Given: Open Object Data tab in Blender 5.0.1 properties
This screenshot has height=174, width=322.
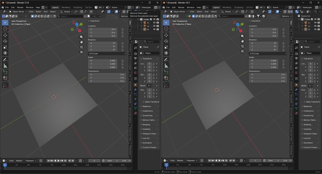Looking at the screenshot, I should 297,108.
